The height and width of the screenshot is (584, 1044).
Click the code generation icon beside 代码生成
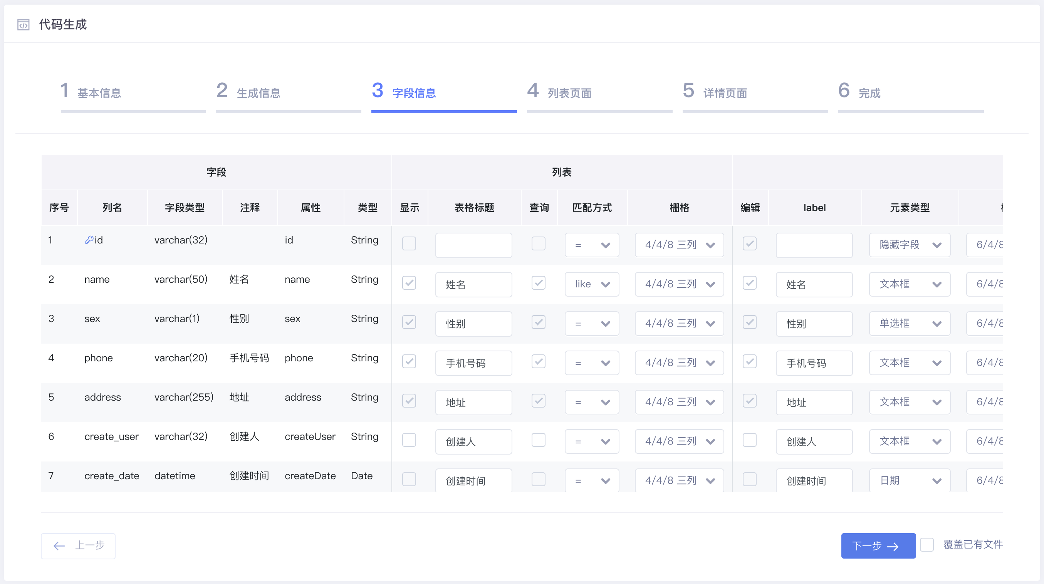coord(23,25)
